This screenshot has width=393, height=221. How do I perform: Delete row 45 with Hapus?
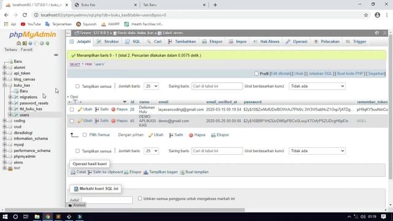(119, 121)
